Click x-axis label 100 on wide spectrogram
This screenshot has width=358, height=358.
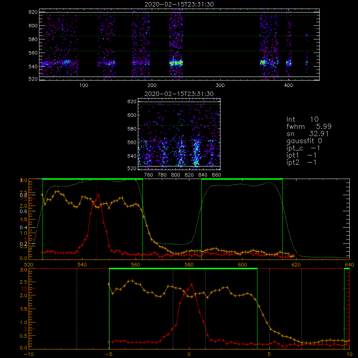click(x=84, y=86)
